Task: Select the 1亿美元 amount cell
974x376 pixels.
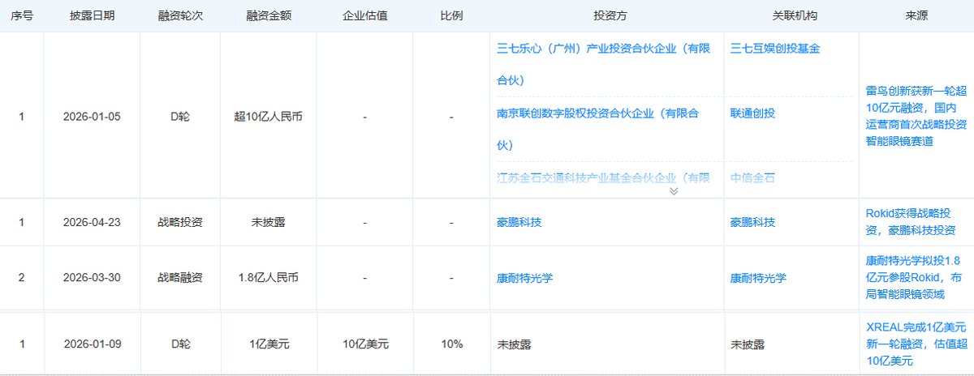Action: (x=269, y=344)
